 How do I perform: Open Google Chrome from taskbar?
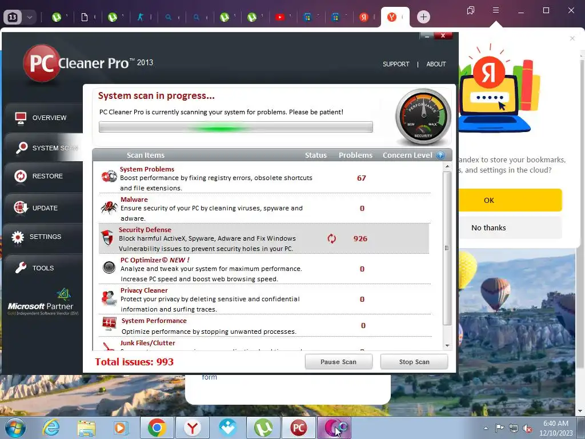click(157, 428)
